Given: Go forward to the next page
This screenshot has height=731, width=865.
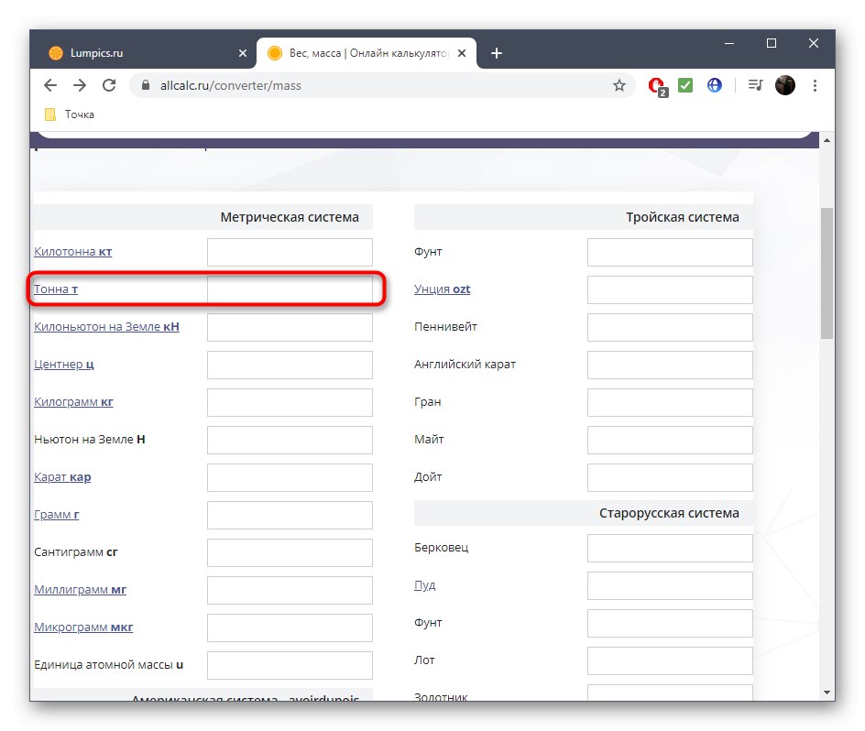Looking at the screenshot, I should (x=80, y=85).
